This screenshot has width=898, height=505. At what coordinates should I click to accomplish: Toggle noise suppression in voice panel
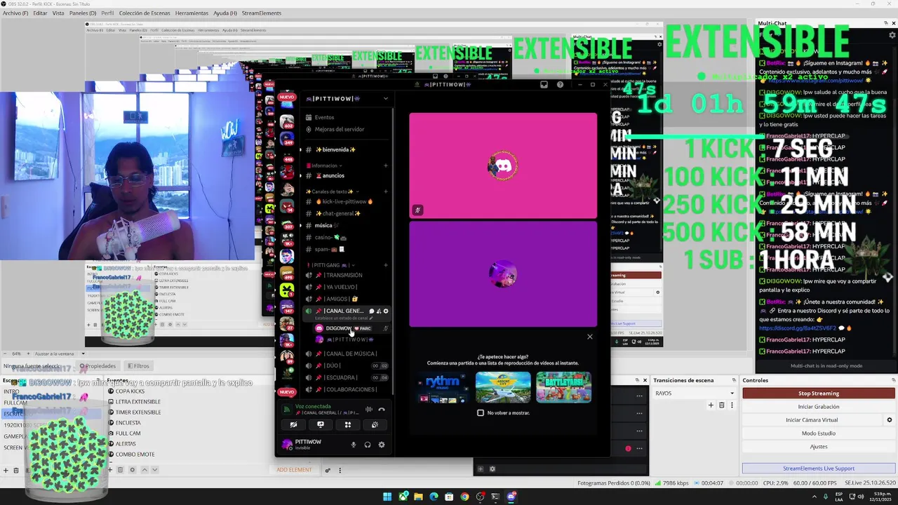click(369, 410)
